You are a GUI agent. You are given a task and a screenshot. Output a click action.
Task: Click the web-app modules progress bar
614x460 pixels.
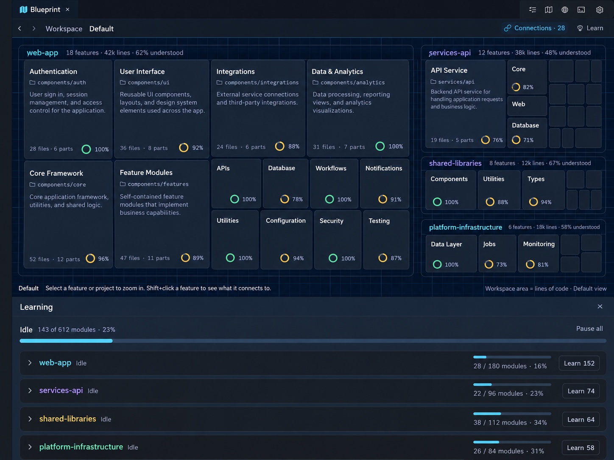coord(512,357)
